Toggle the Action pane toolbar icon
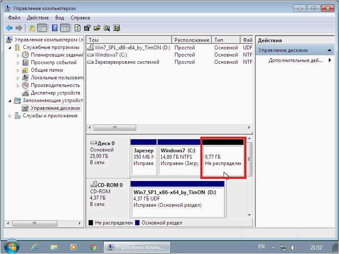This screenshot has height=254, width=339. tap(65, 28)
